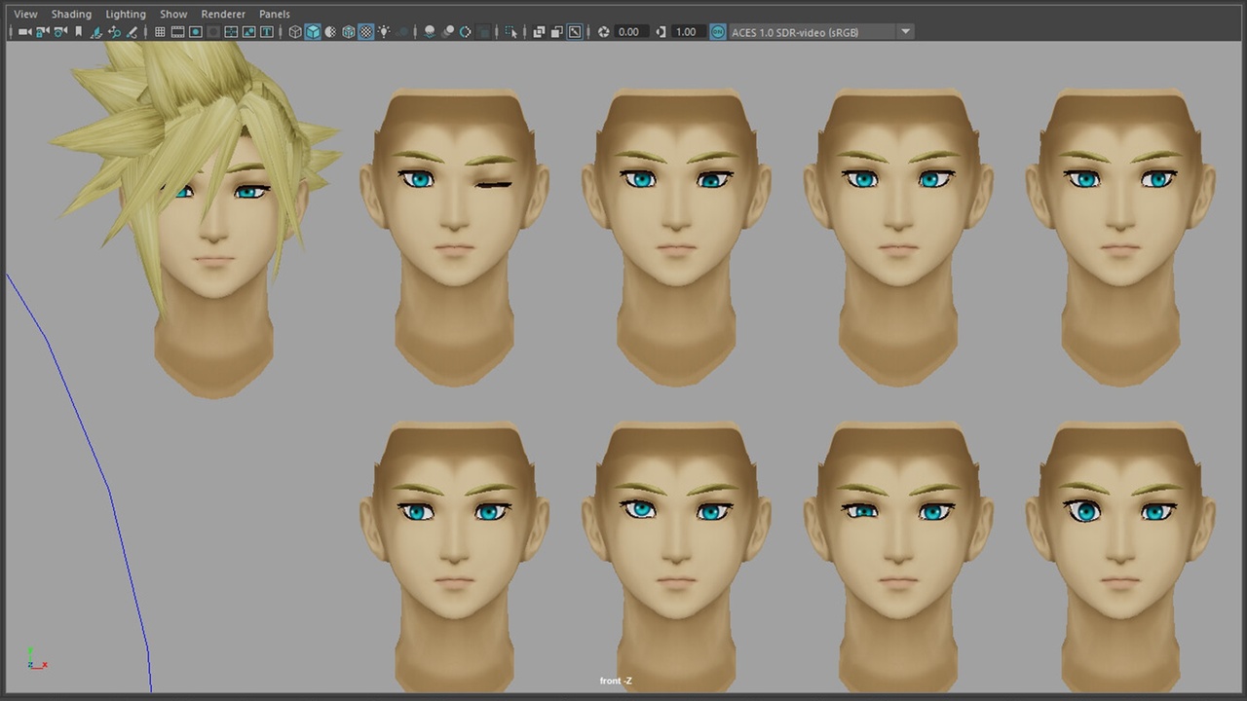Click the Depth of Field icon
The height and width of the screenshot is (701, 1247).
click(483, 32)
